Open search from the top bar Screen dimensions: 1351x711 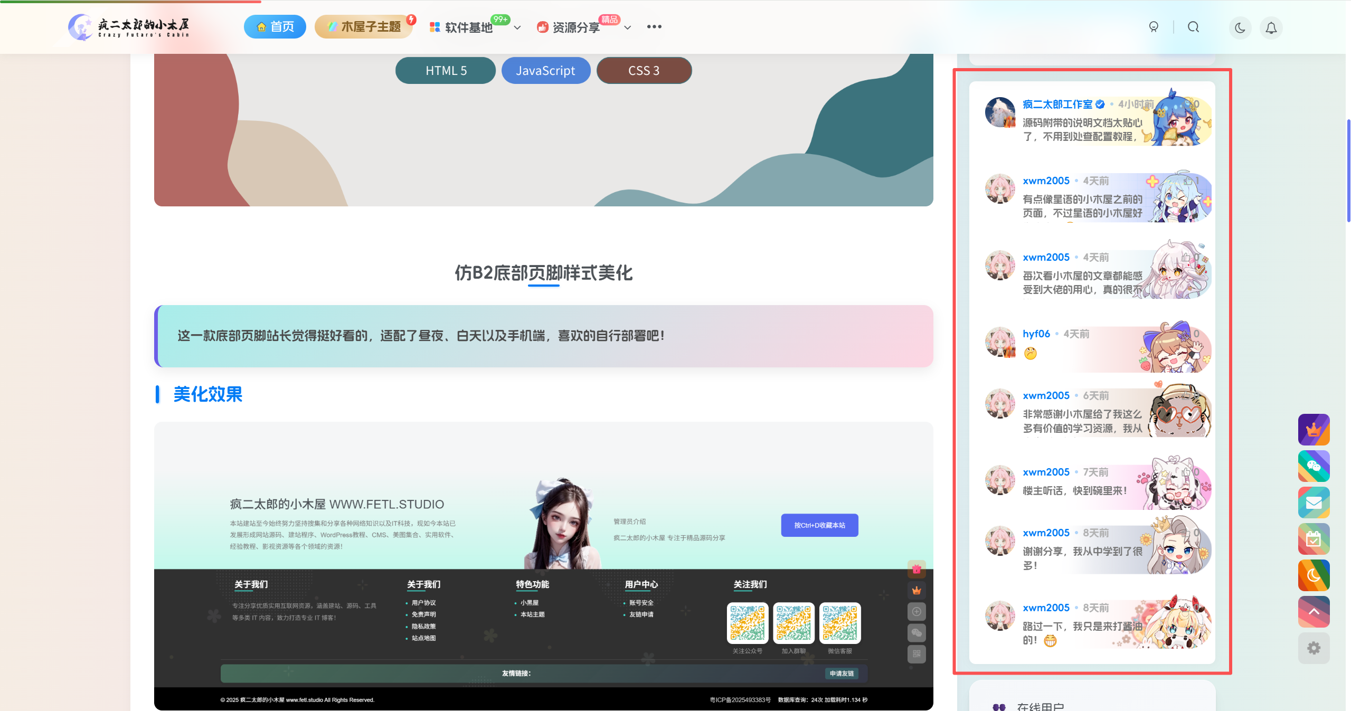[x=1193, y=27]
